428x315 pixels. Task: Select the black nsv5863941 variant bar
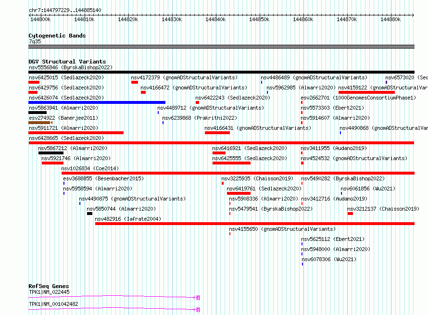coord(38,113)
